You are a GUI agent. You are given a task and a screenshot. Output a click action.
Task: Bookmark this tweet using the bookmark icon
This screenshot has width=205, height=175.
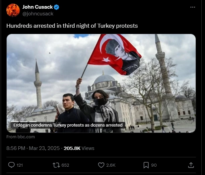[146, 165]
